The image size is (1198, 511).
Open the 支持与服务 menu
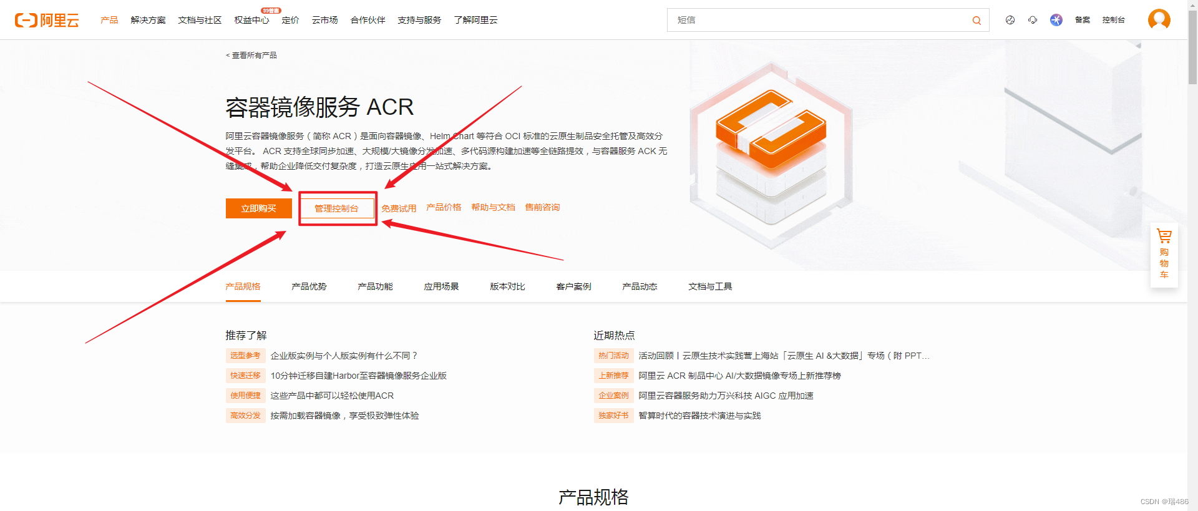[x=419, y=20]
